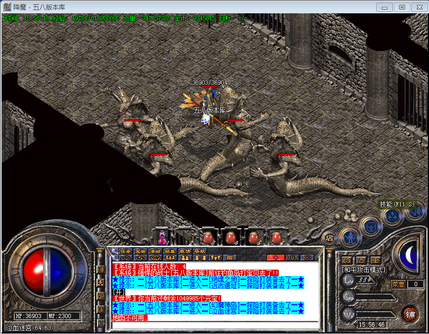Select the 导航 navigation tab
The width and height of the screenshot is (429, 334).
click(199, 251)
